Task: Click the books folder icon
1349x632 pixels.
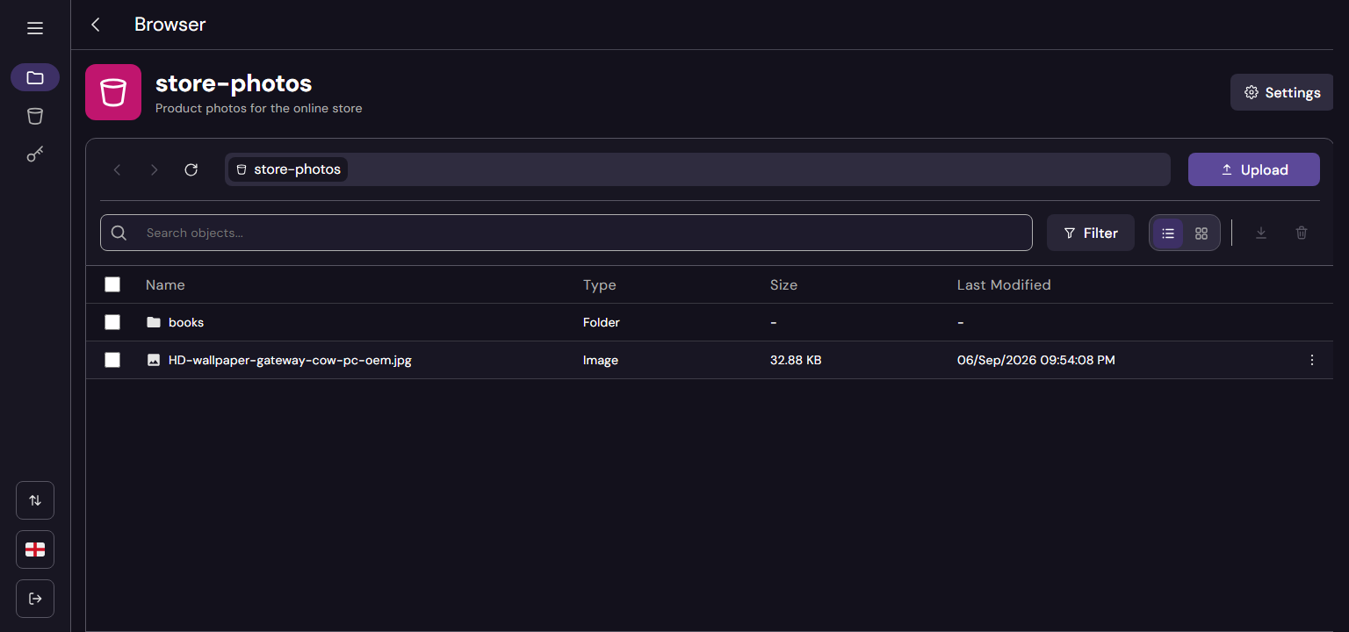Action: point(154,322)
